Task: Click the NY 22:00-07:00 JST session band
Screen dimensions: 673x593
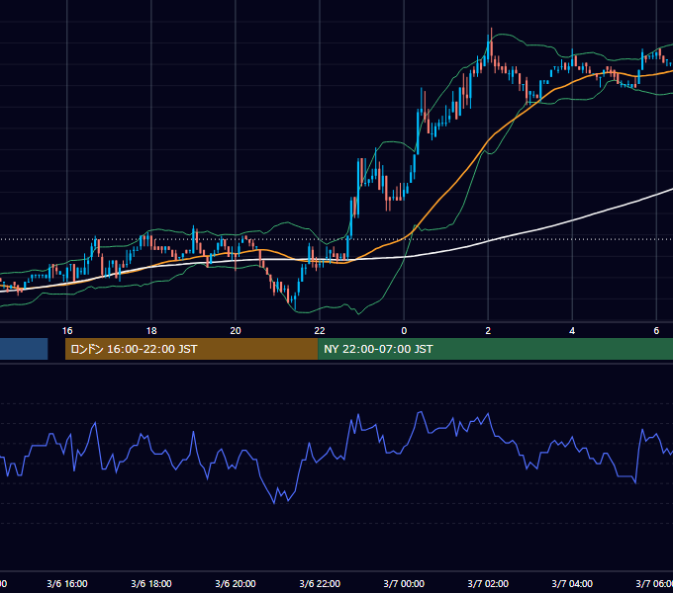Action: point(495,349)
